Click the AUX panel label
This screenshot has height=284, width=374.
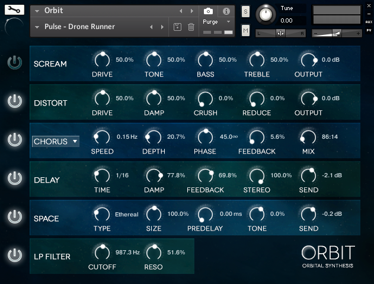click(369, 21)
